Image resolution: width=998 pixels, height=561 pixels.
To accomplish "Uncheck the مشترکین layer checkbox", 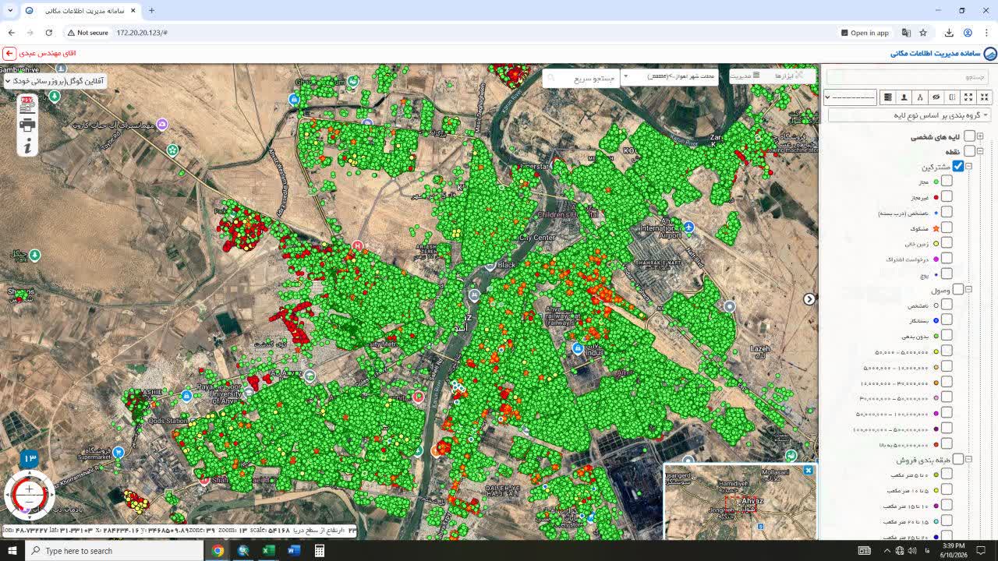I will [x=958, y=166].
